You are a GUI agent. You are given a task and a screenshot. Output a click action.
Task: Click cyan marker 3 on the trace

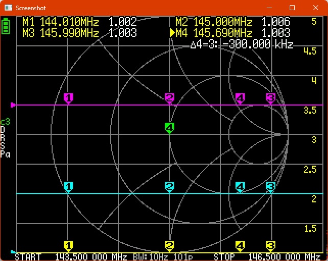pos(271,187)
